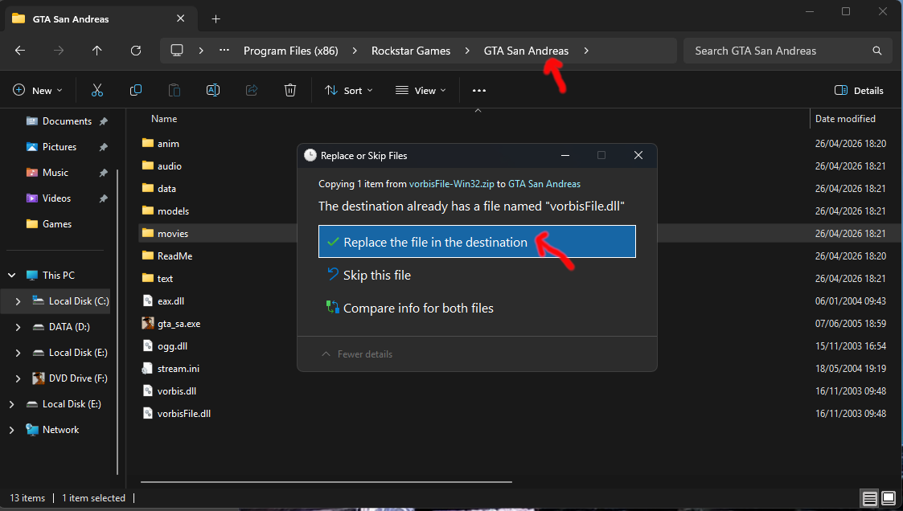Click the Delete trash can icon
Image resolution: width=903 pixels, height=511 pixels.
290,90
